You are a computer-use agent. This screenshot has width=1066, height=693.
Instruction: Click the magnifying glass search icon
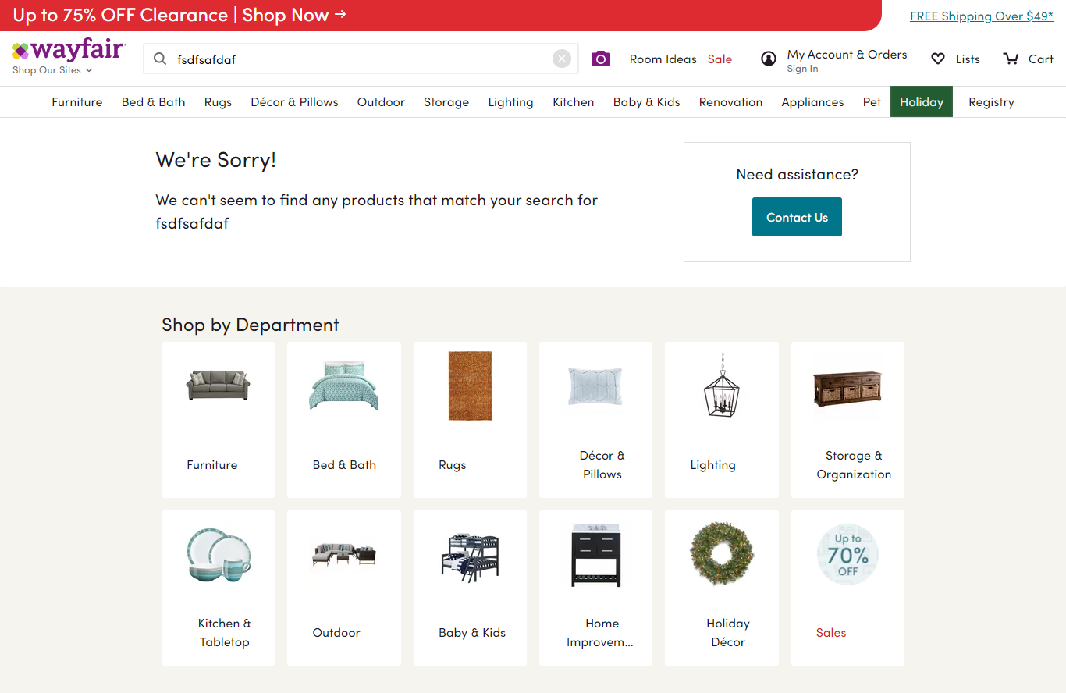[x=160, y=59]
